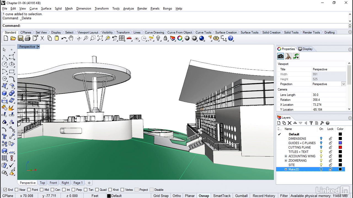
Task: Switch to the Curve Tools toolbar tab
Action: point(203,32)
